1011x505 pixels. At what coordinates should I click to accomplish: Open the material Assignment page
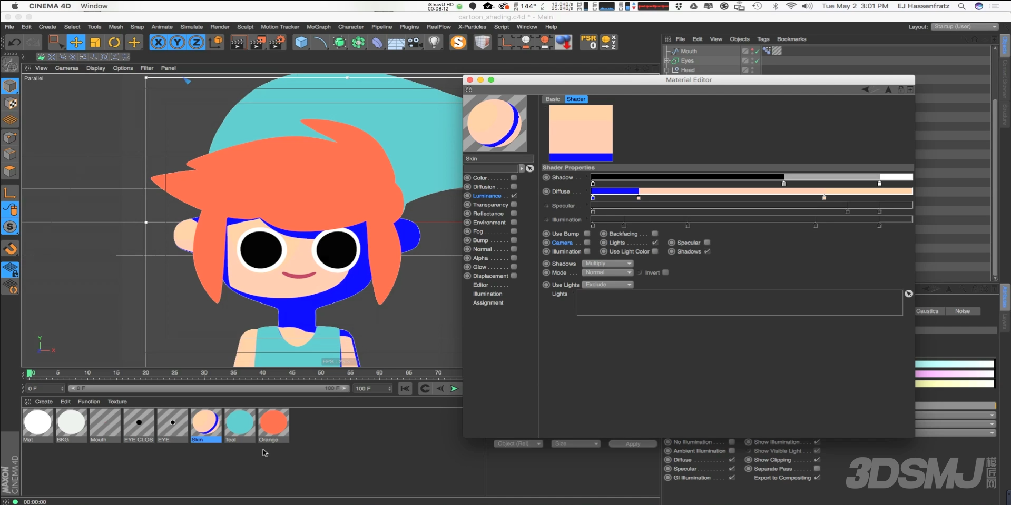[488, 303]
